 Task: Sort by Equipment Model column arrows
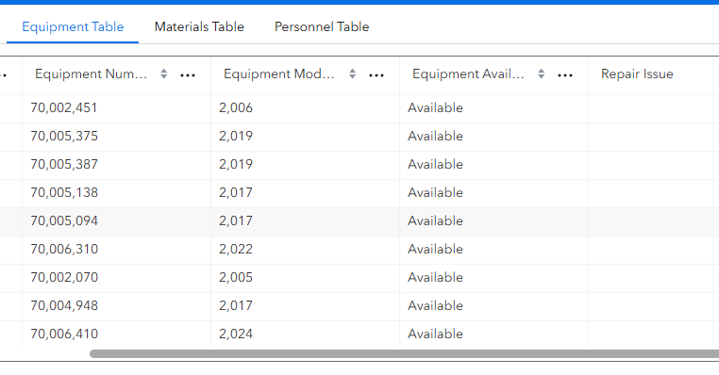[x=353, y=74]
